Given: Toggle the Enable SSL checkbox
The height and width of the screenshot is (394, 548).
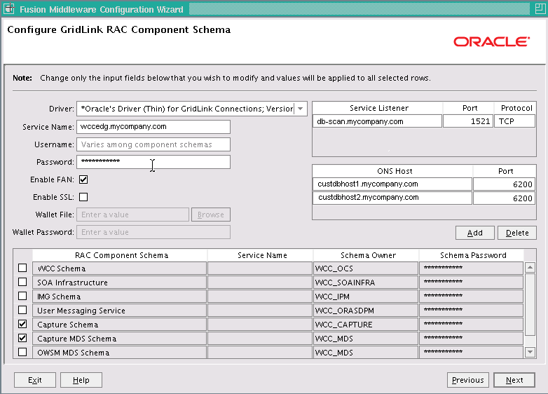Looking at the screenshot, I should point(83,197).
